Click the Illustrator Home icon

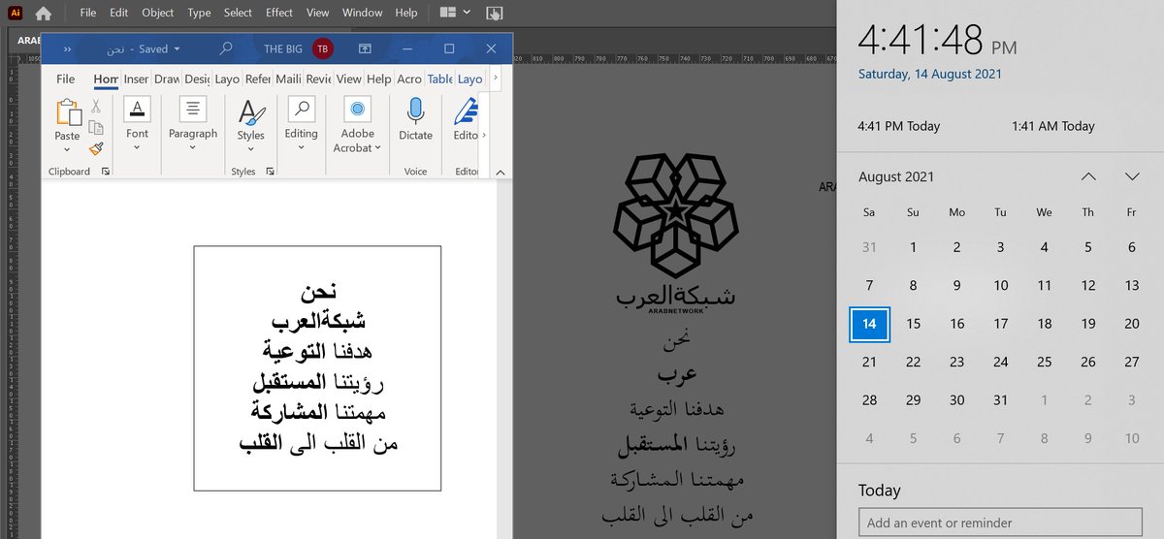(44, 14)
